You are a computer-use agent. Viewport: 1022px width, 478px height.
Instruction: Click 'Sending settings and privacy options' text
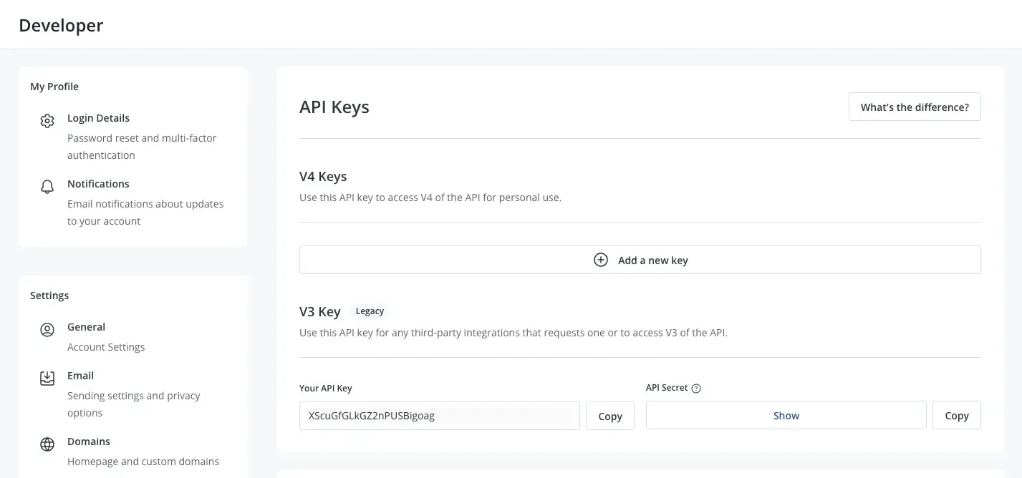click(x=134, y=404)
